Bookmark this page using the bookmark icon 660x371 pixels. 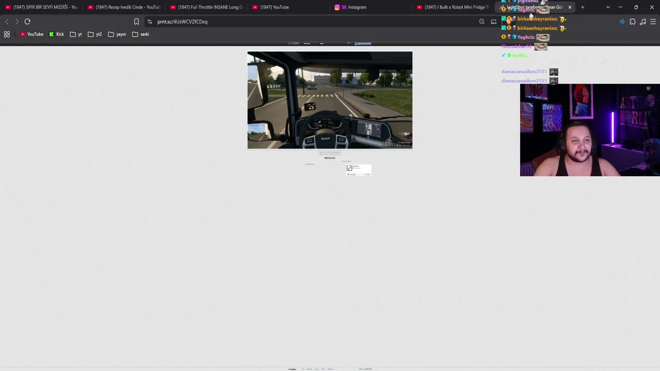coord(136,22)
